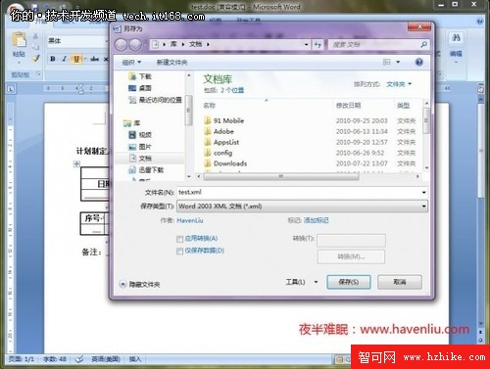Click the Back navigation arrow in Save As dialog
Image resolution: width=490 pixels, height=369 pixels.
click(121, 45)
